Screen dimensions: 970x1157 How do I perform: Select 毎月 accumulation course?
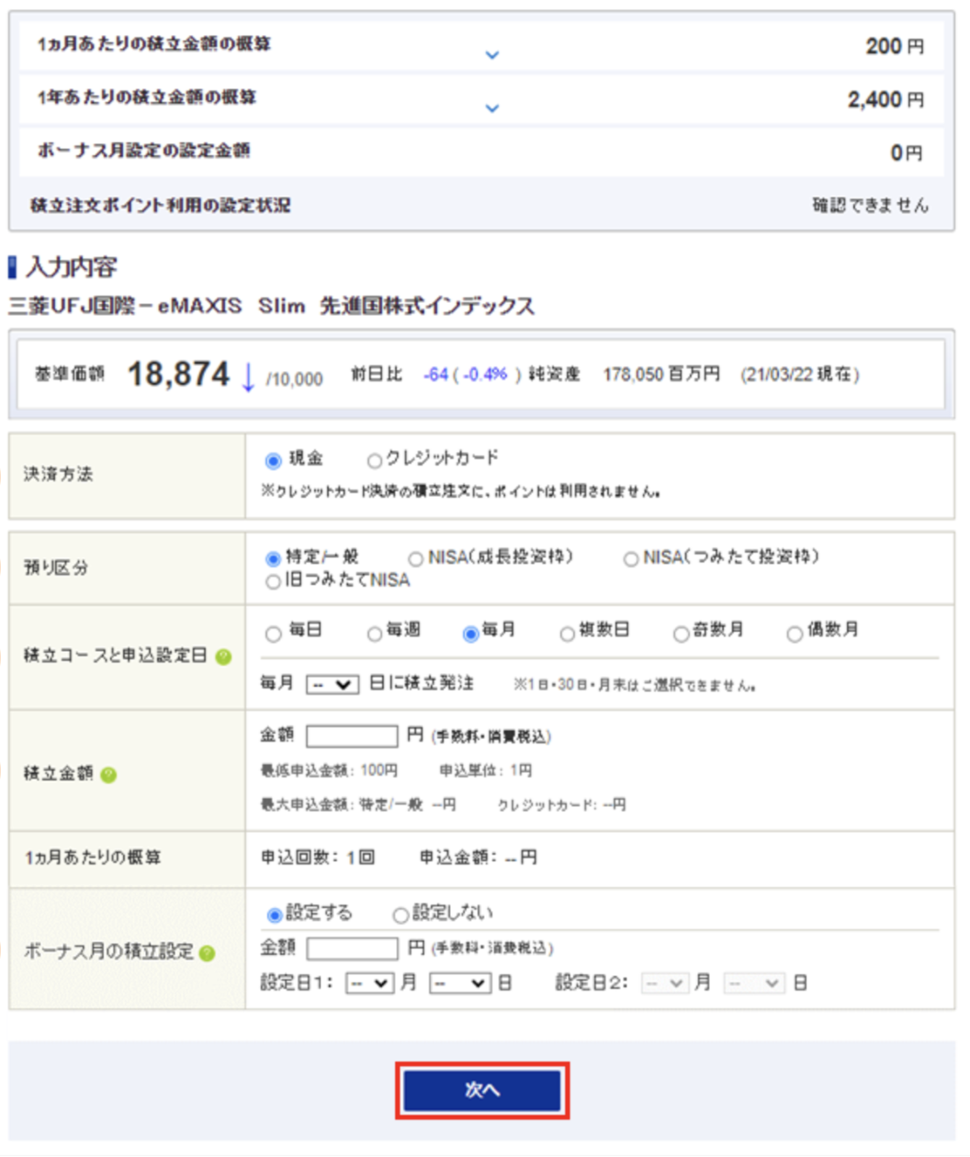coord(471,634)
